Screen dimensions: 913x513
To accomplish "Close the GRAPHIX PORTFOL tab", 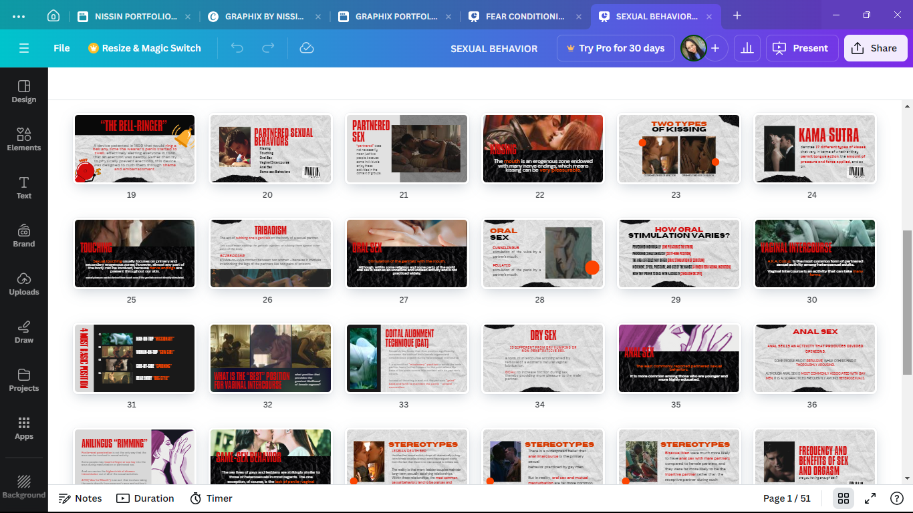I will pos(448,16).
